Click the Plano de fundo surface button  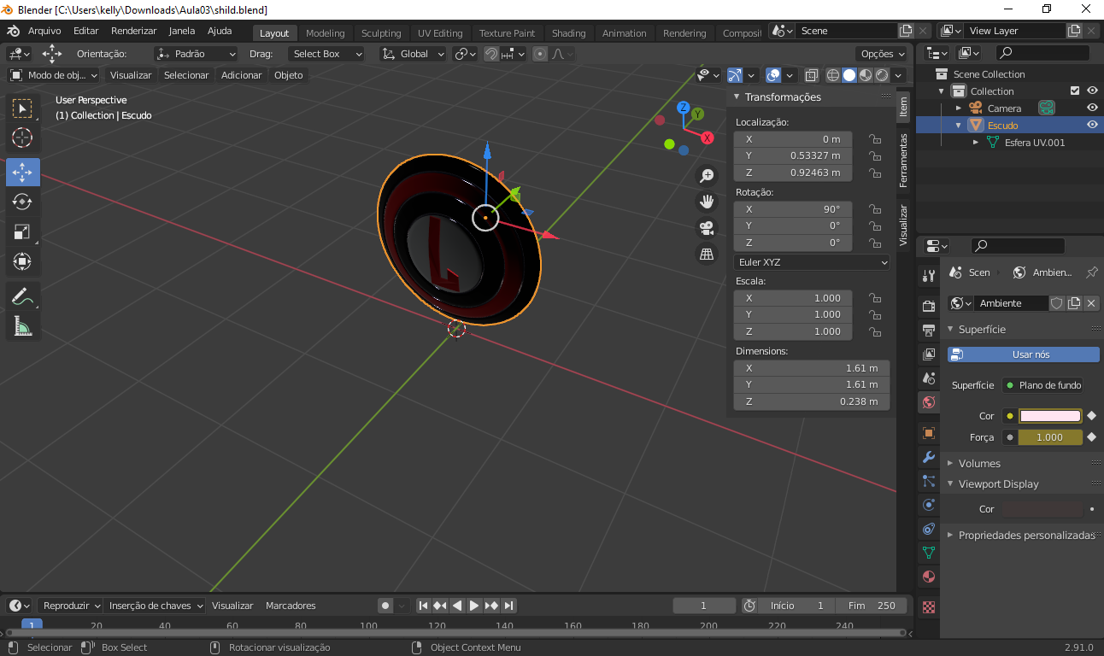coord(1042,385)
